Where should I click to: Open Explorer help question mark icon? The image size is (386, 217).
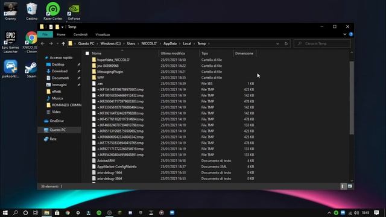tap(351, 34)
